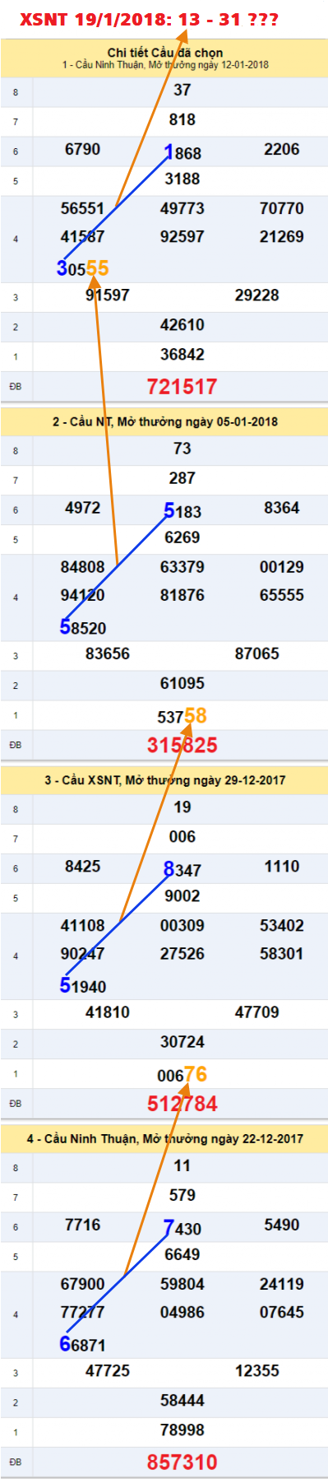
Task: Select the number 287
Action: coord(182,478)
